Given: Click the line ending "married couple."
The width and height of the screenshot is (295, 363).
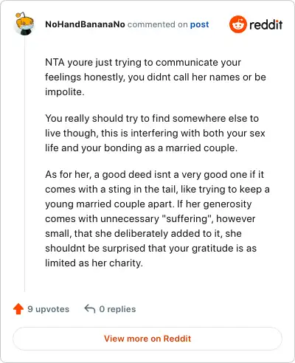Looking at the screenshot, I should click(141, 148).
